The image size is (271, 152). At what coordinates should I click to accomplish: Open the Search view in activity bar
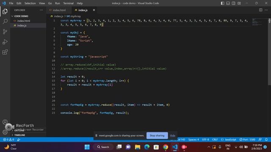point(5,22)
